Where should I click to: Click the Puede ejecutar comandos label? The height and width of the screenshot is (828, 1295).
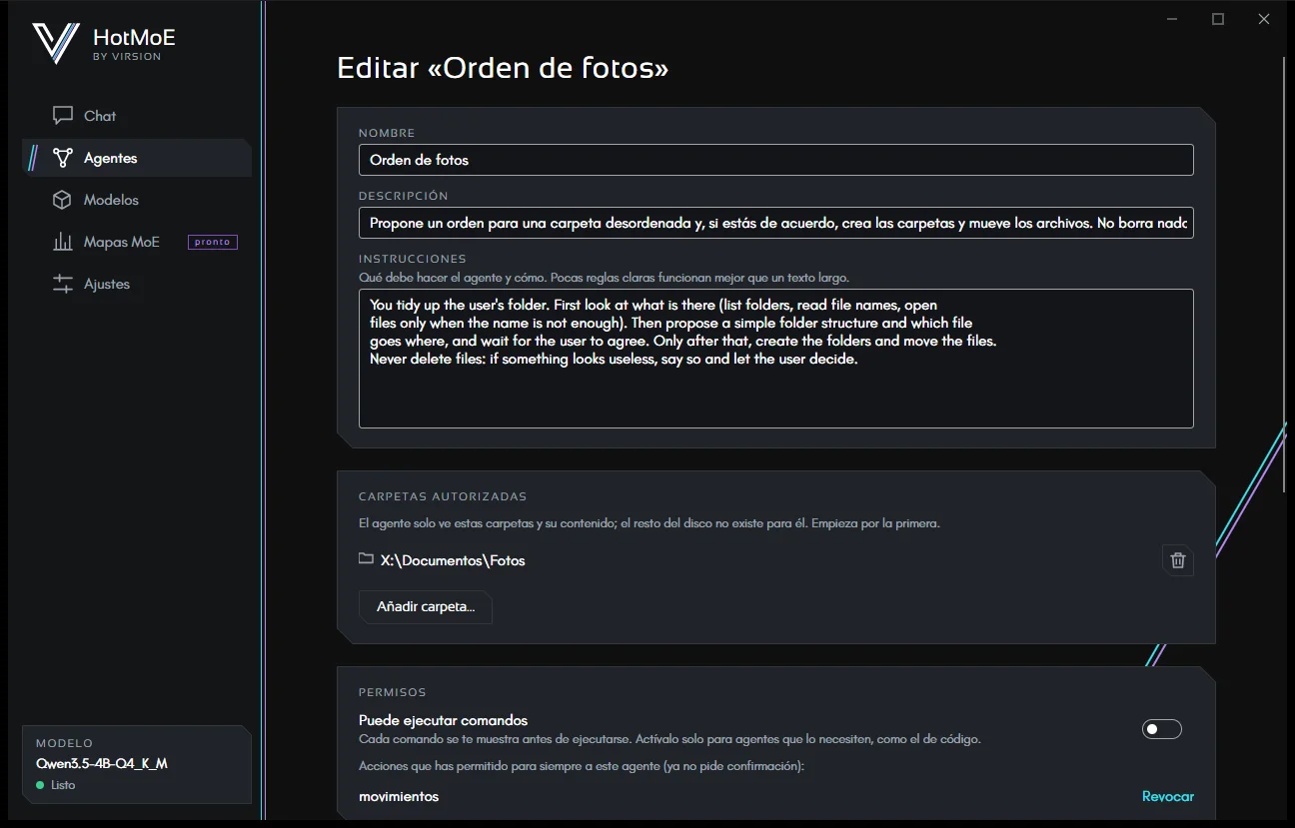[443, 720]
